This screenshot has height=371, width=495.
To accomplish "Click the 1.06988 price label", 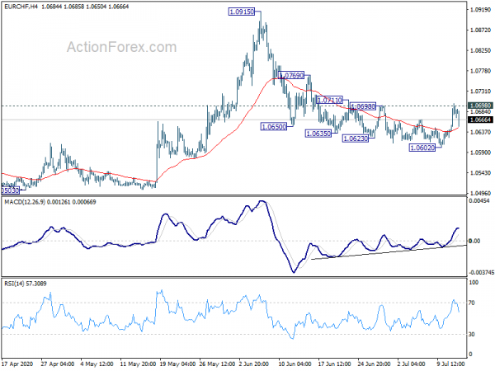I will pos(363,106).
